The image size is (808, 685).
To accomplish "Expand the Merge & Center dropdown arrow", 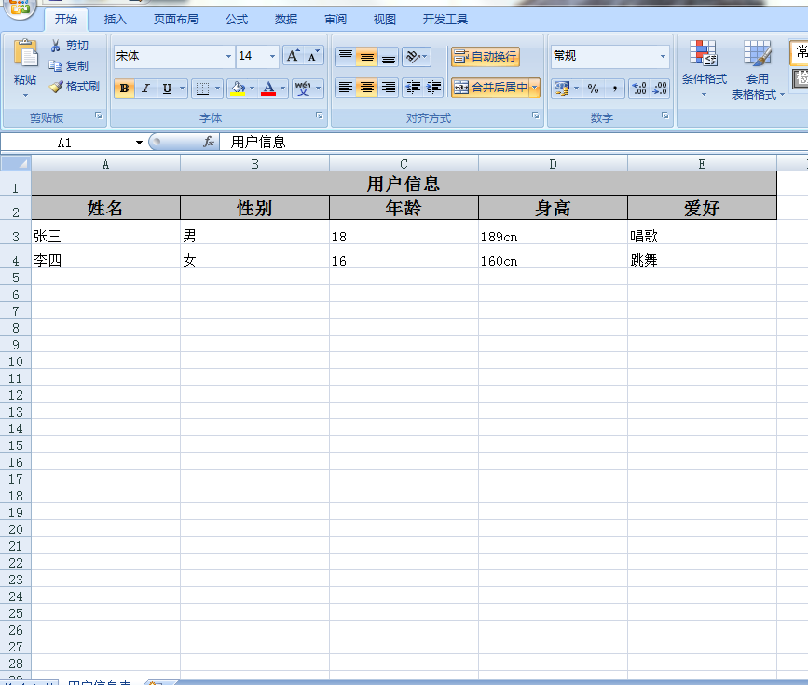I will 534,88.
